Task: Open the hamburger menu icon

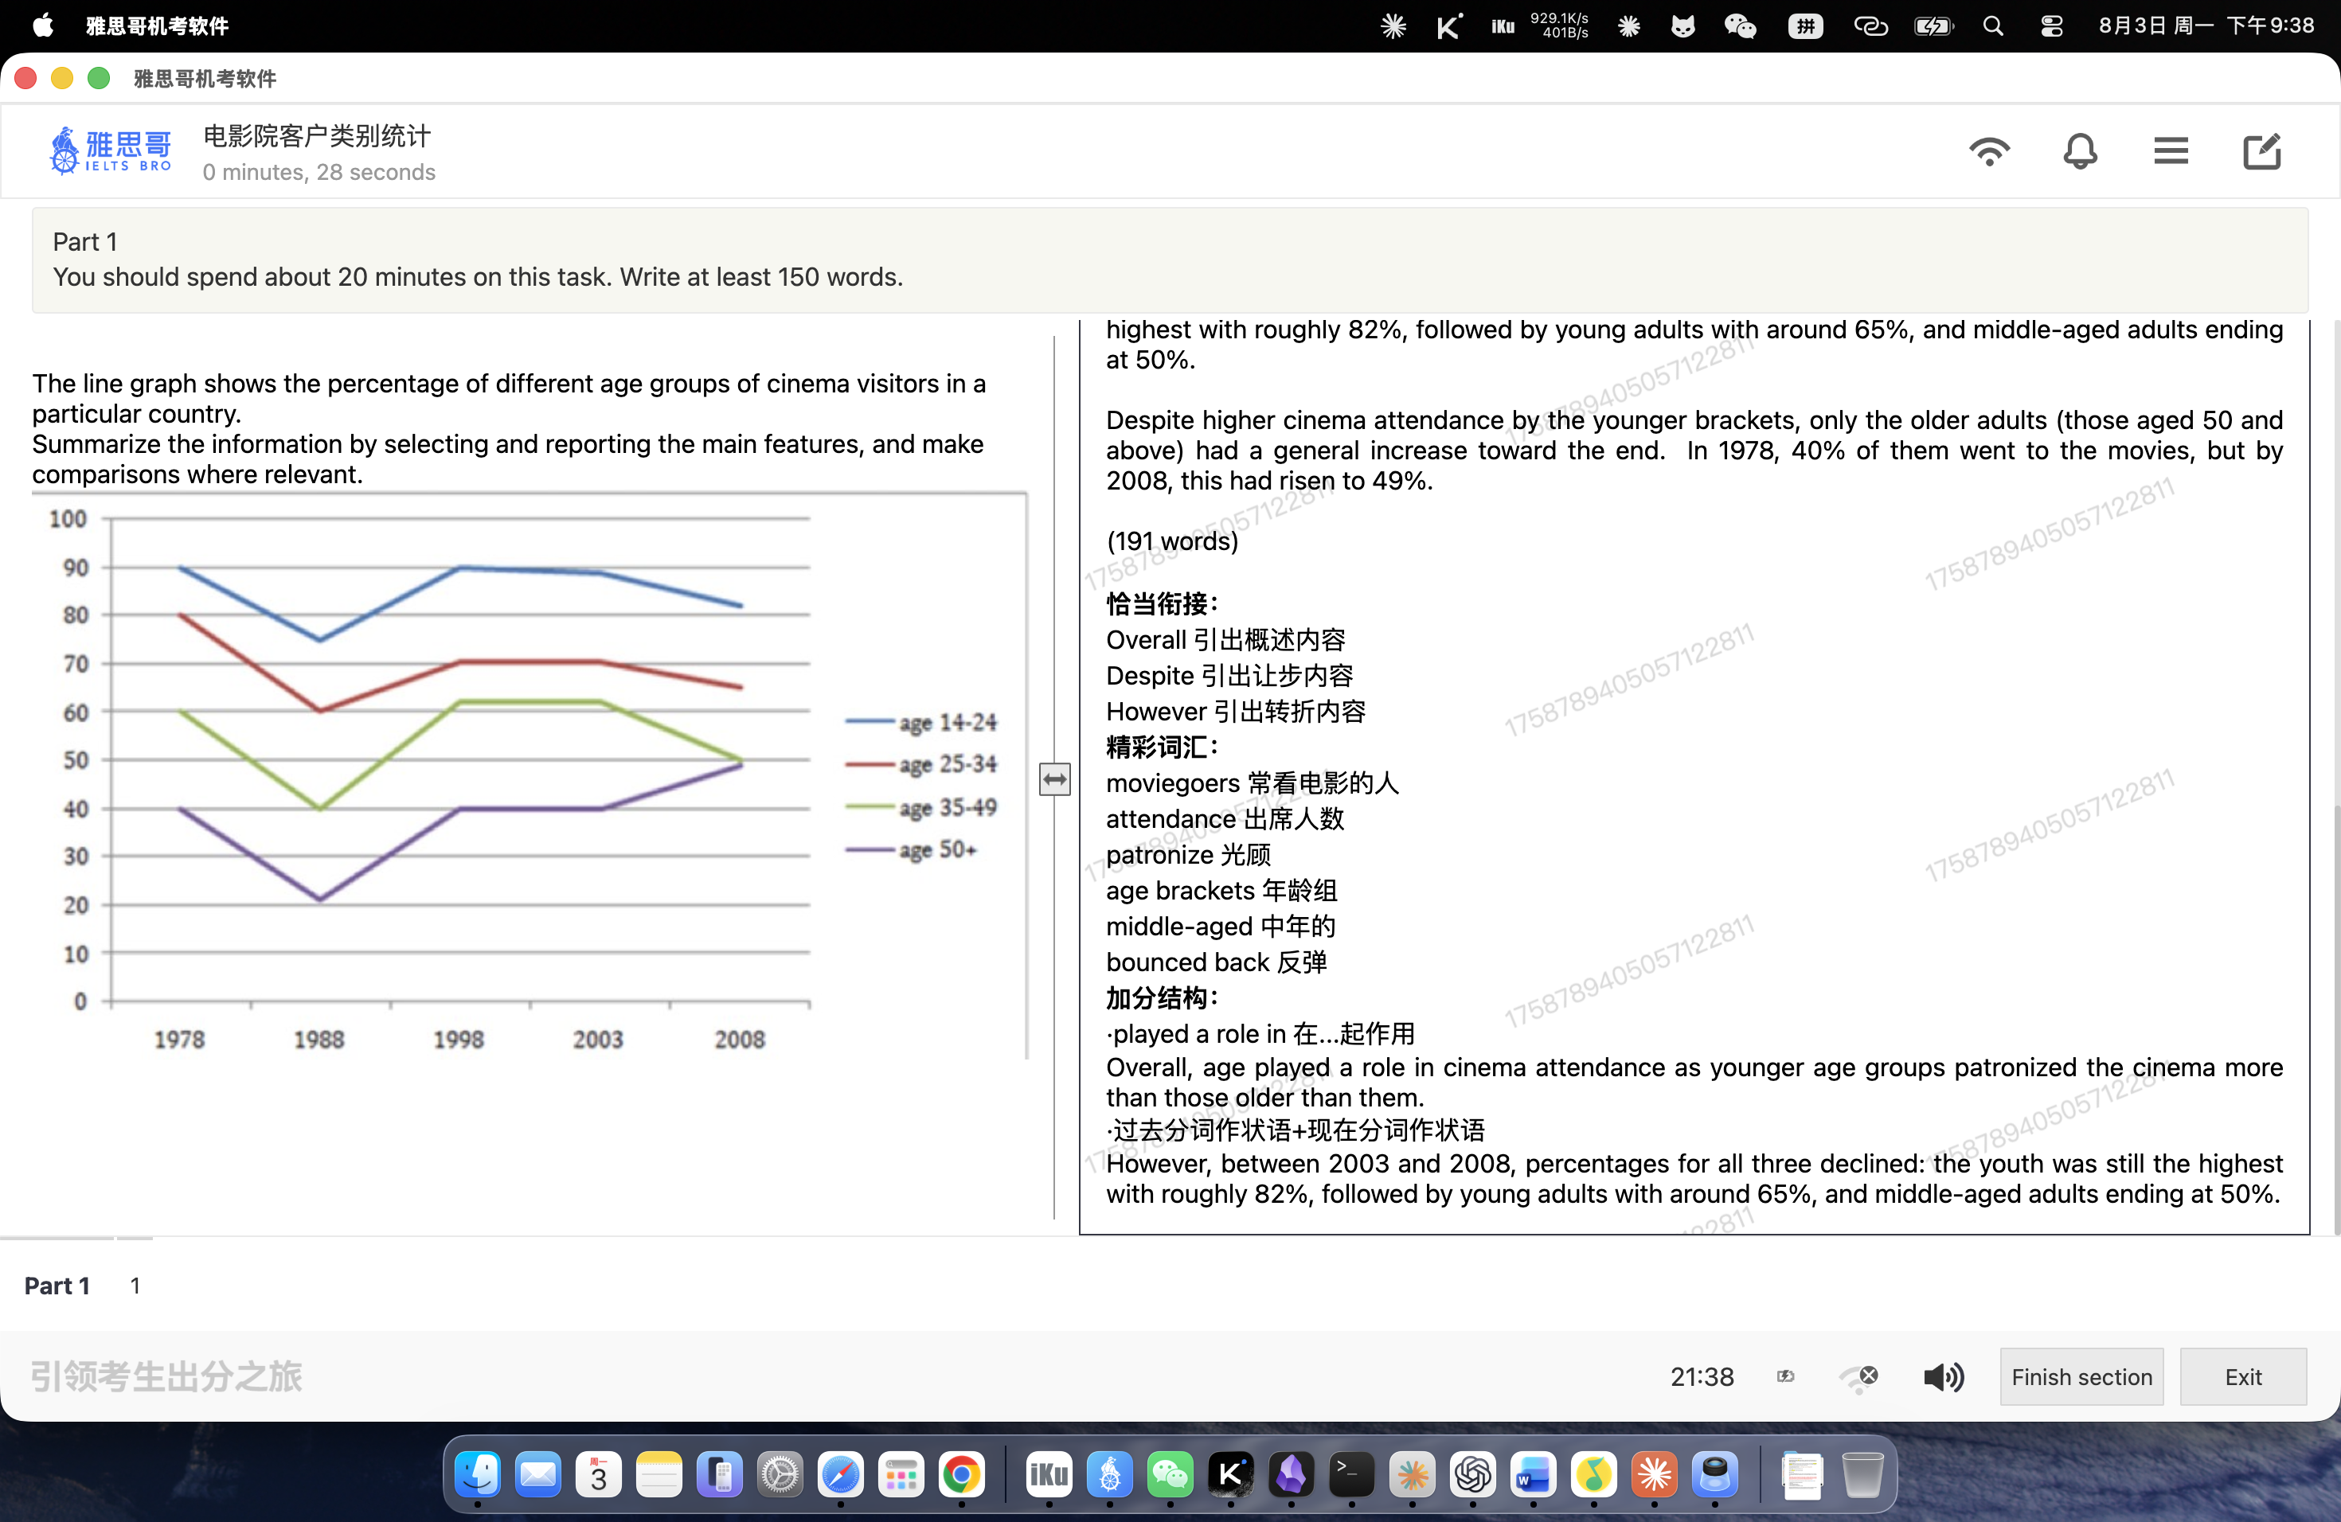Action: pos(2171,151)
